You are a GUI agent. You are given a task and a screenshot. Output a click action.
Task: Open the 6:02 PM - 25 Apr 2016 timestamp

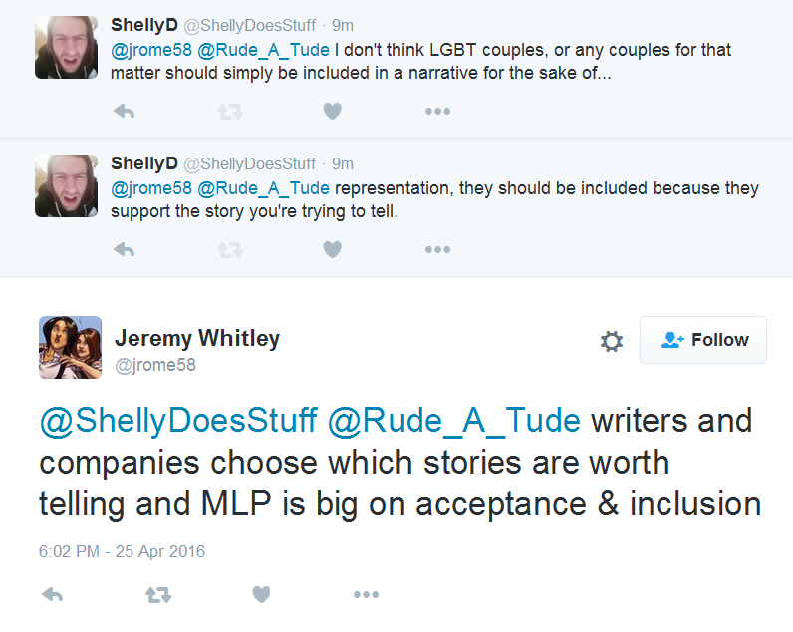122,551
